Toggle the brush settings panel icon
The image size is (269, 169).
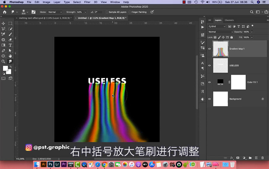tap(33, 12)
